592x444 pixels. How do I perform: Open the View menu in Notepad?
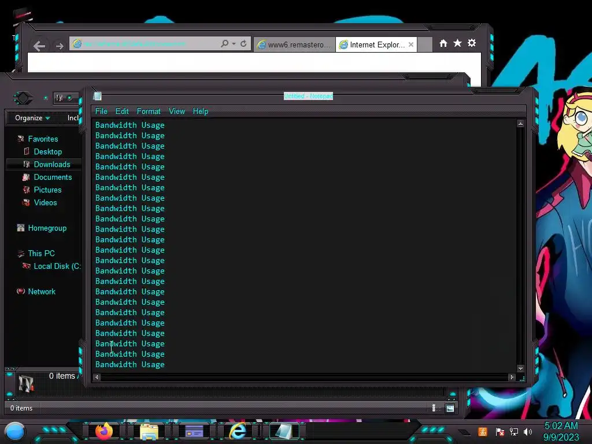tap(177, 112)
